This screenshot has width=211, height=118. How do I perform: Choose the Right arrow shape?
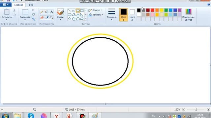click(82, 19)
